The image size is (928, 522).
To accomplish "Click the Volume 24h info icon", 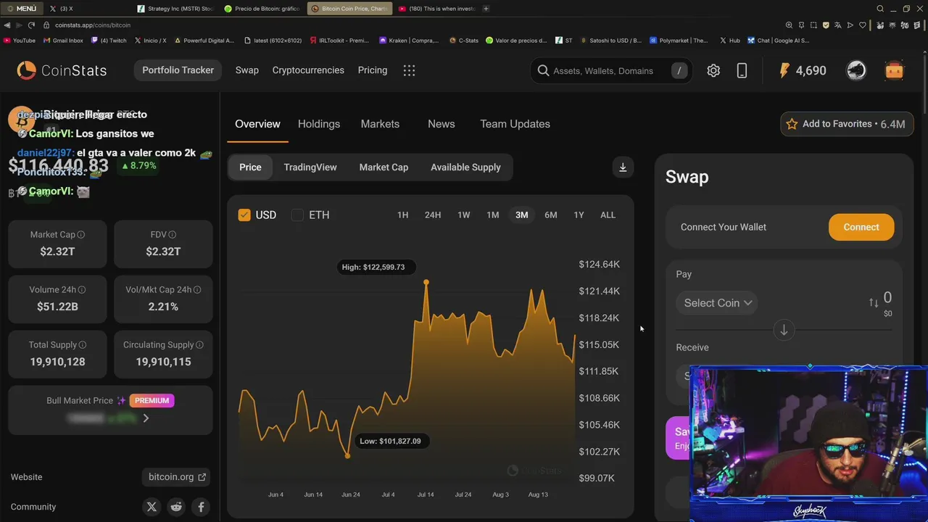I will point(82,289).
